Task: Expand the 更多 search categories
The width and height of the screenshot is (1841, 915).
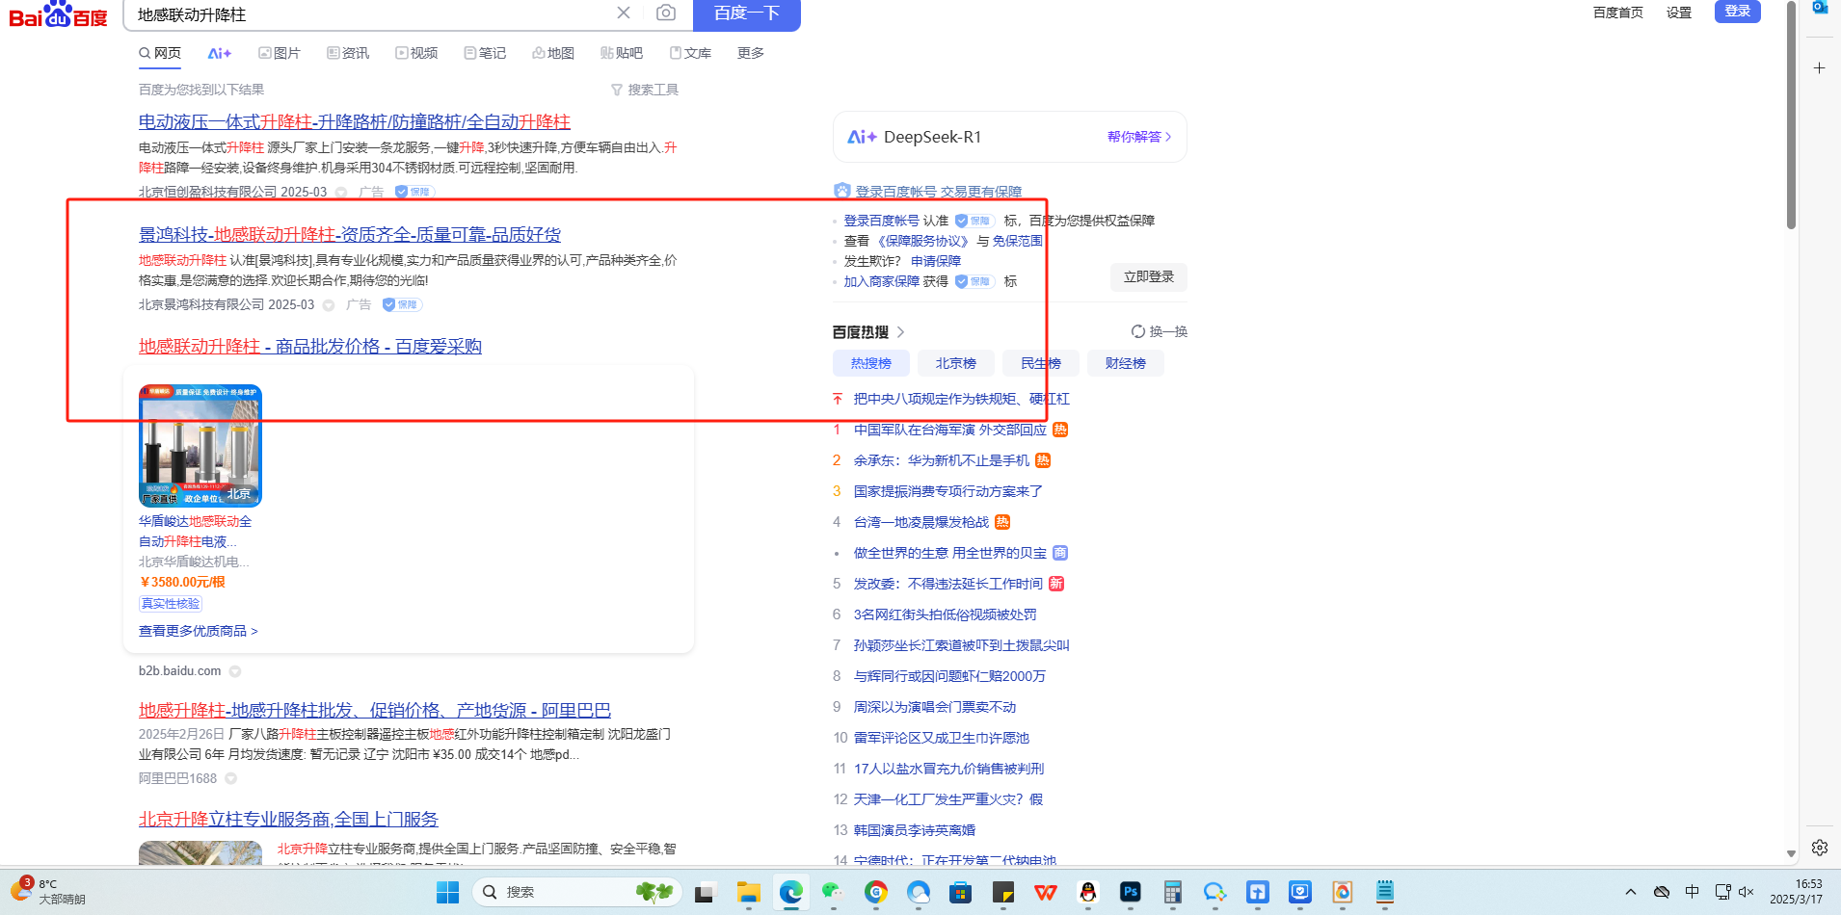Action: point(750,54)
